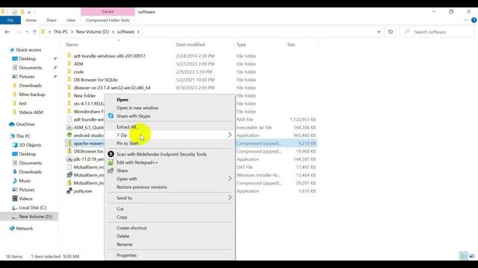Select Restore previous versions

click(142, 187)
